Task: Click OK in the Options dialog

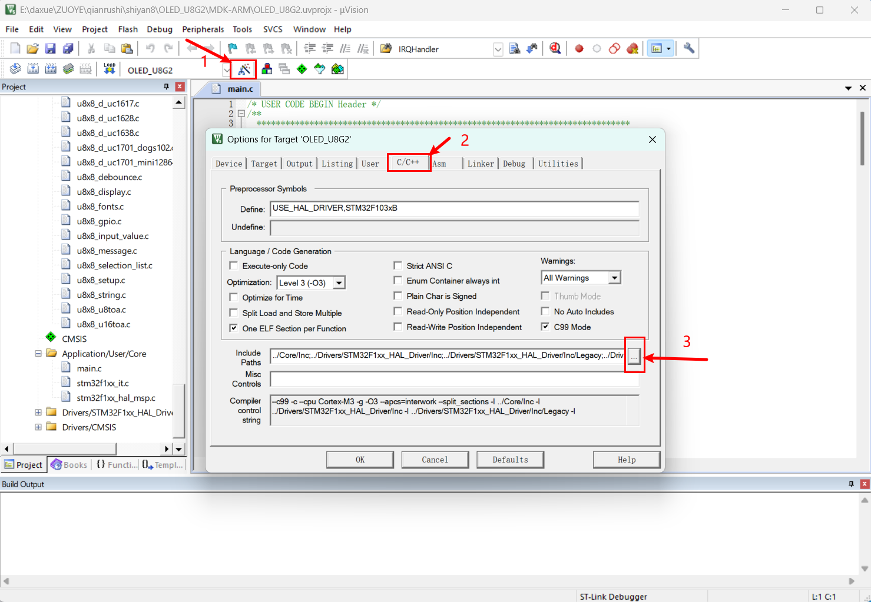Action: (x=360, y=460)
